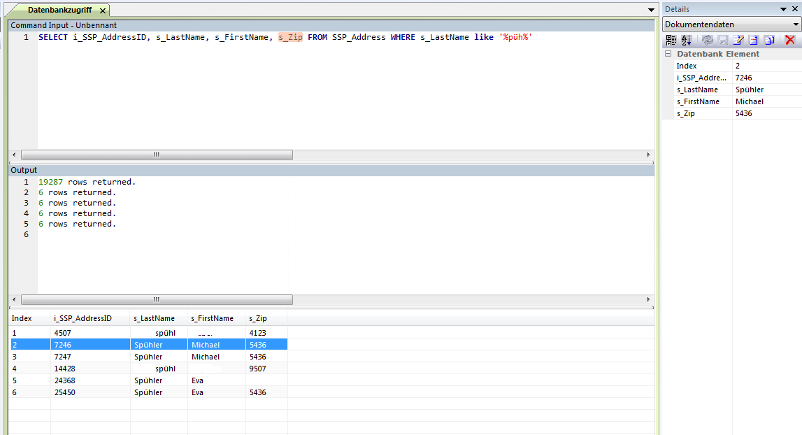Click the categorized view icon in Details
The image size is (802, 435).
[671, 41]
